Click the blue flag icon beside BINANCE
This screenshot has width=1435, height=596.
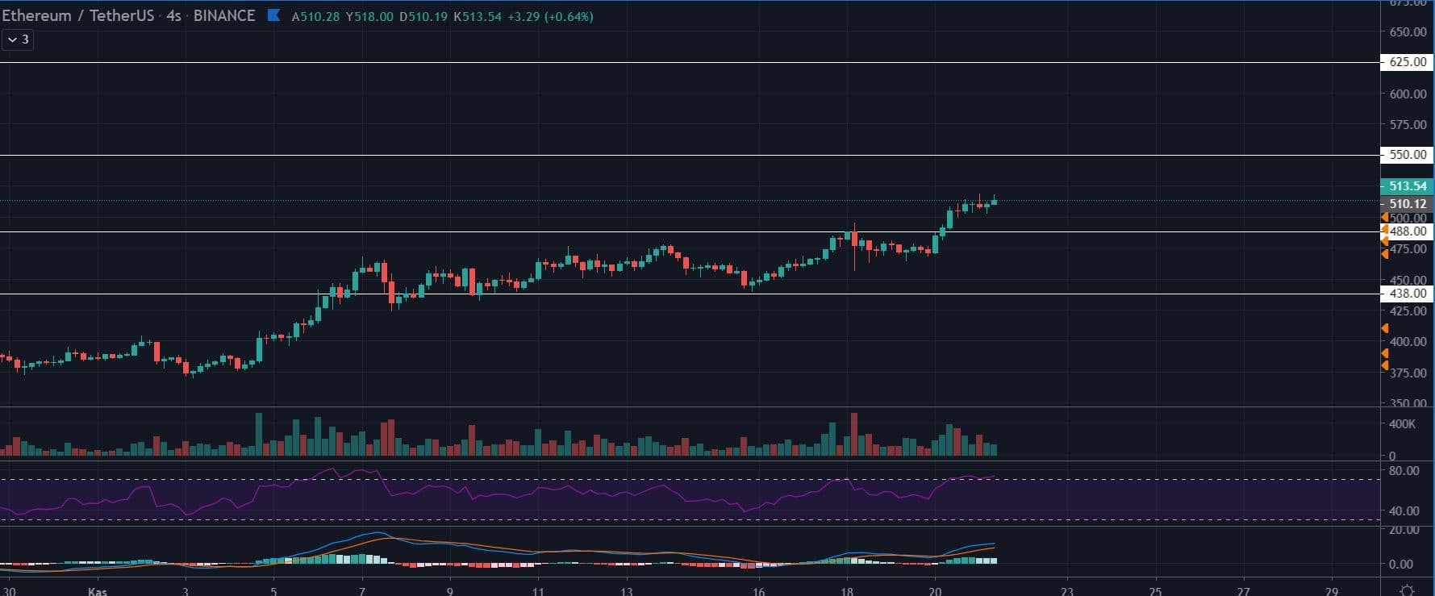(x=273, y=15)
